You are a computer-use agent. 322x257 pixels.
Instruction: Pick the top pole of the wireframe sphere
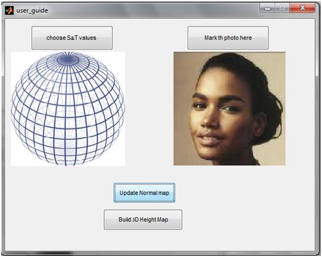click(x=68, y=60)
